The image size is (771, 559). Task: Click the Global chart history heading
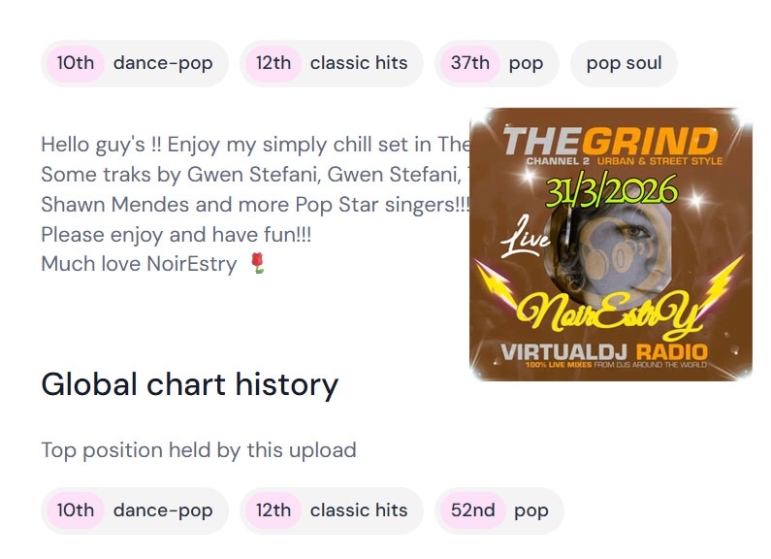pos(189,384)
